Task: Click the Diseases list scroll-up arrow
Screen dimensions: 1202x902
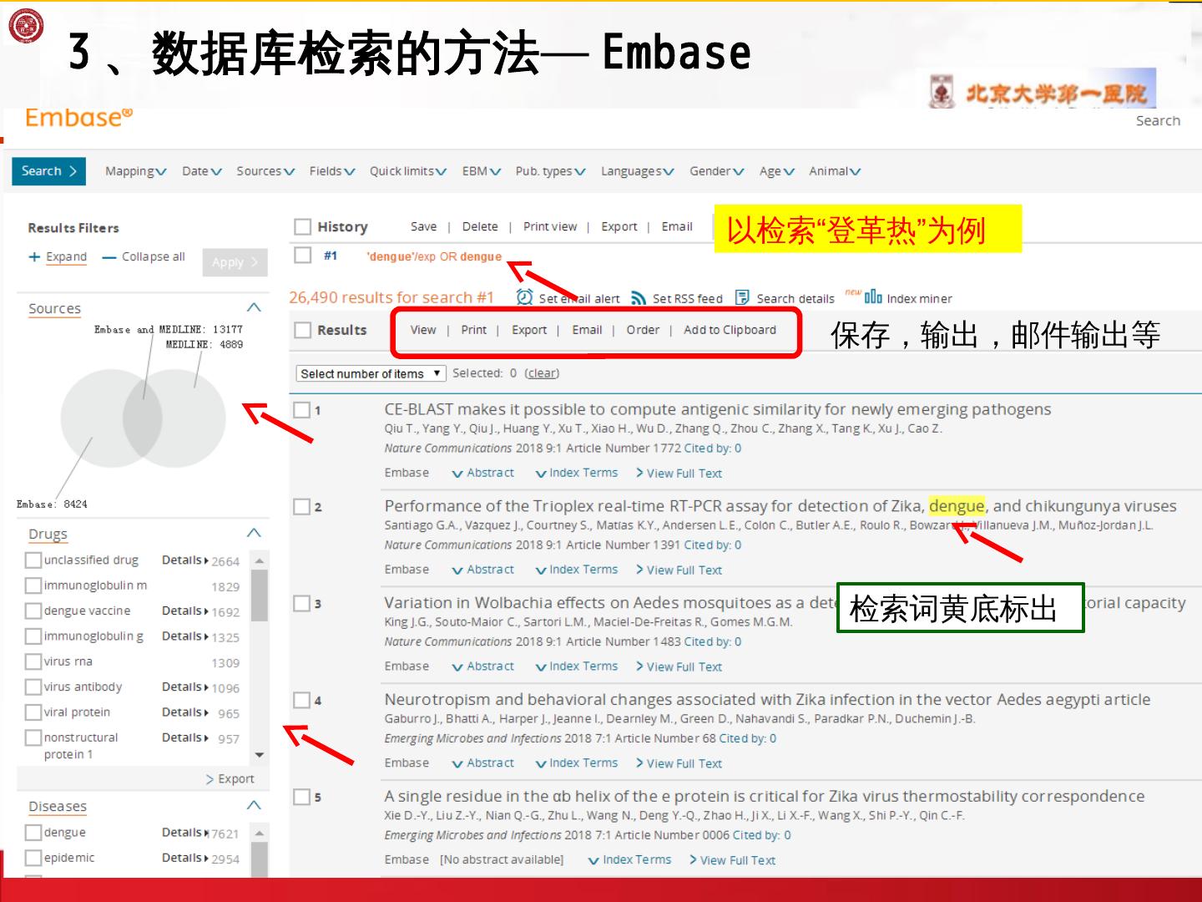Action: [x=260, y=834]
